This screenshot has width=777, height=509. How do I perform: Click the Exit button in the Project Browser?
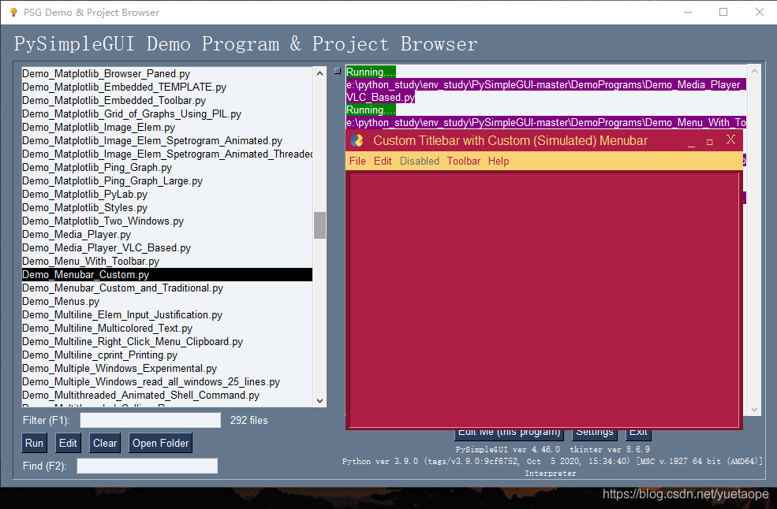click(x=638, y=434)
